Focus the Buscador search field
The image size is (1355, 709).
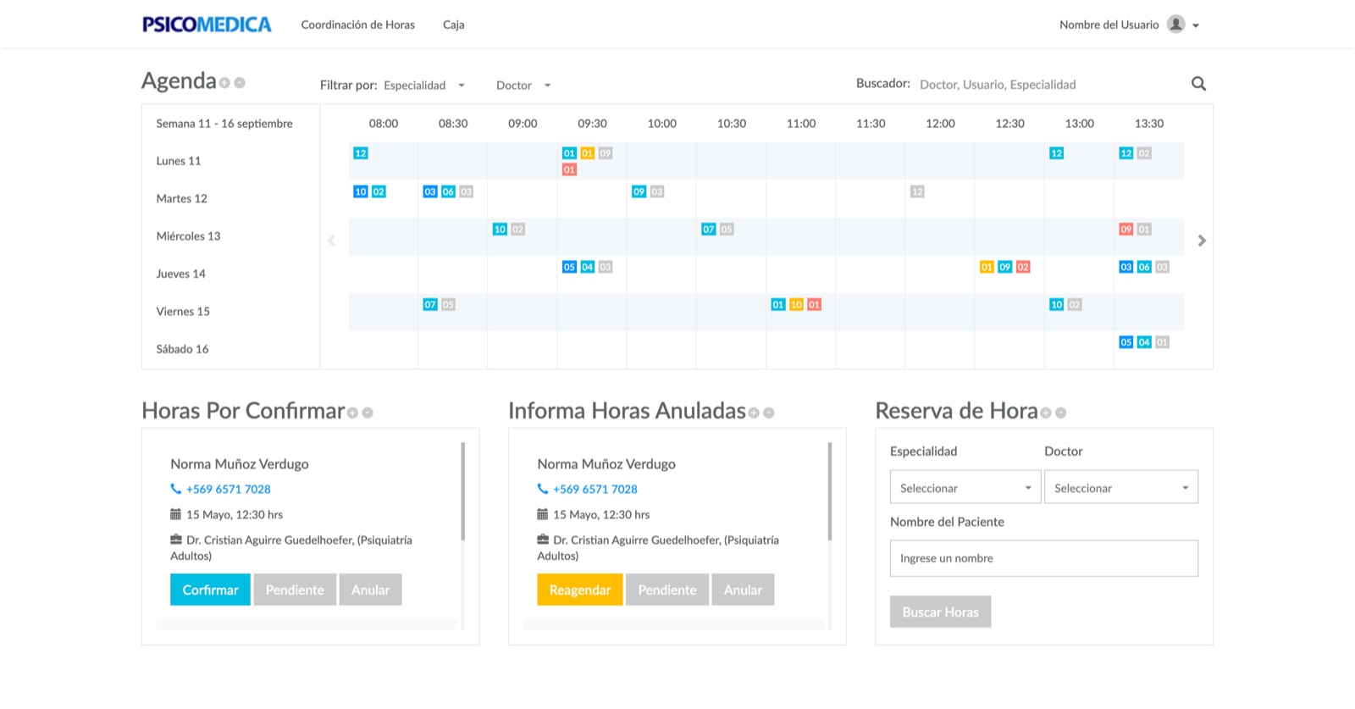coord(1050,85)
